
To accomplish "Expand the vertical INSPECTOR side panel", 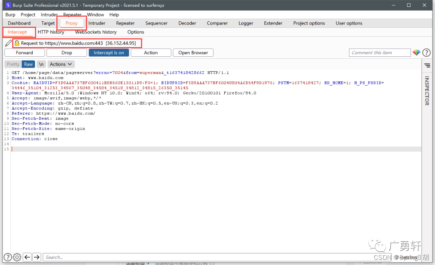I will coord(427,91).
